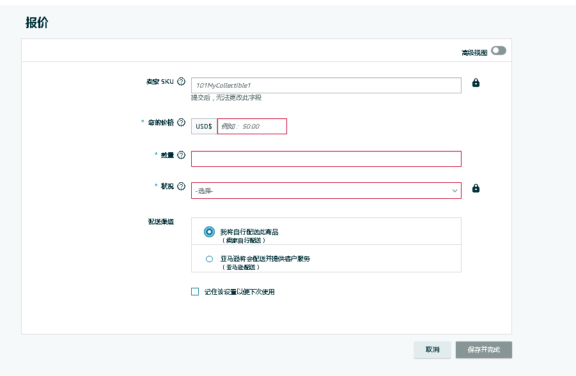Click into the 数量 input box

(x=325, y=159)
